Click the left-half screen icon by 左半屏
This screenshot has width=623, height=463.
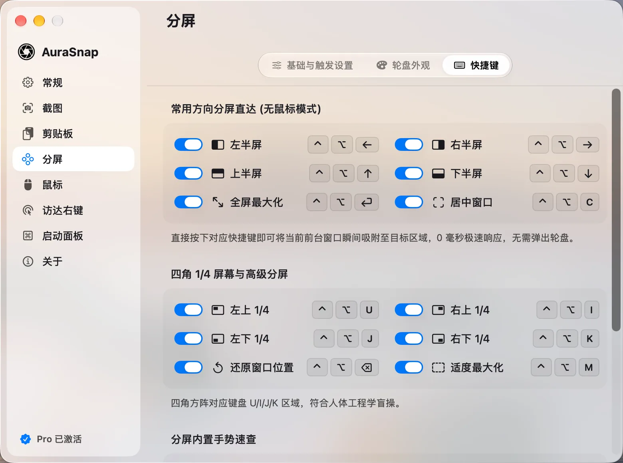218,145
